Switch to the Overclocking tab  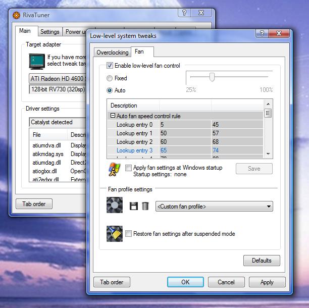click(x=112, y=53)
